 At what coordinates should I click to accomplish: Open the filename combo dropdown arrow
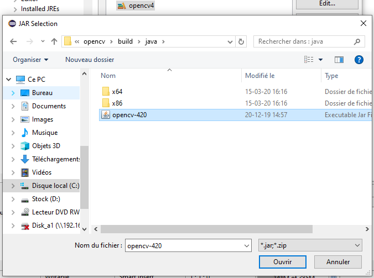click(247, 245)
